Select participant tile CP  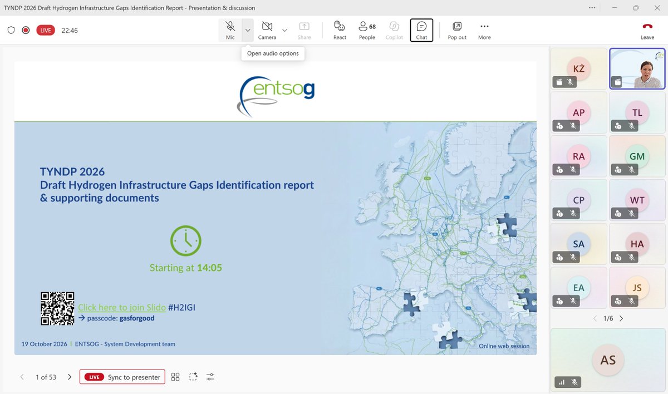579,200
